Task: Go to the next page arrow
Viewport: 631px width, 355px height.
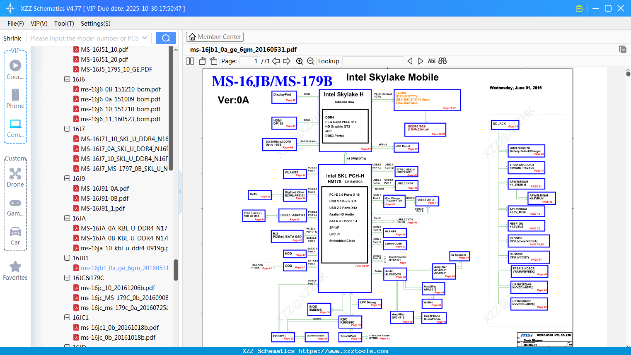Action: pyautogui.click(x=287, y=61)
